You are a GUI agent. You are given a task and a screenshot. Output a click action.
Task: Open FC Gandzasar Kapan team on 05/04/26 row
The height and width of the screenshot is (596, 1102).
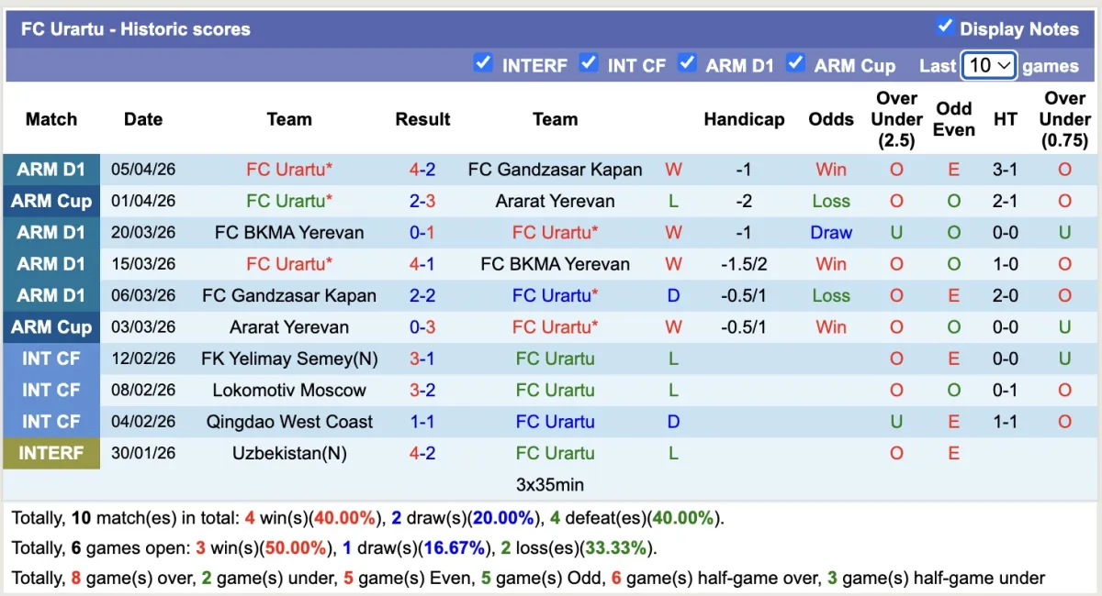coord(555,170)
